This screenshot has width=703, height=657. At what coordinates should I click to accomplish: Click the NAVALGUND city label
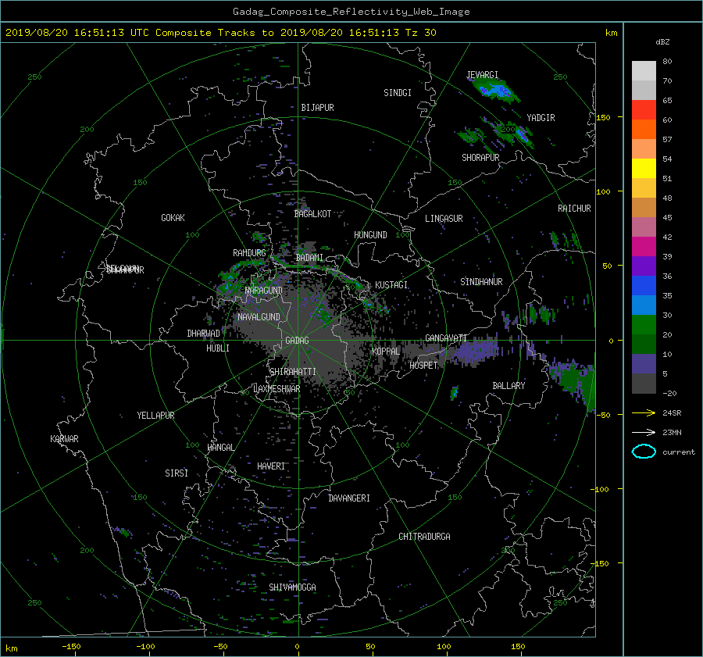[x=259, y=317]
